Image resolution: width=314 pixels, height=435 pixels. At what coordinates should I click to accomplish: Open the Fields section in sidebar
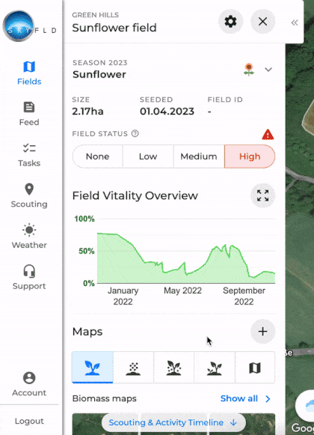(29, 73)
